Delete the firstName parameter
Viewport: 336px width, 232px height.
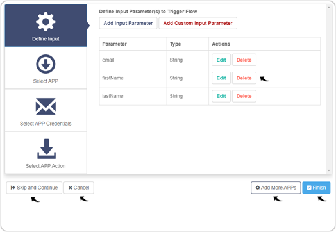[244, 78]
